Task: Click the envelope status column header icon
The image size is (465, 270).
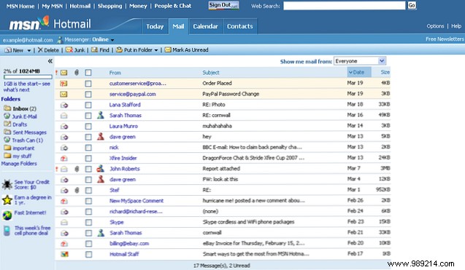Action: coord(64,73)
